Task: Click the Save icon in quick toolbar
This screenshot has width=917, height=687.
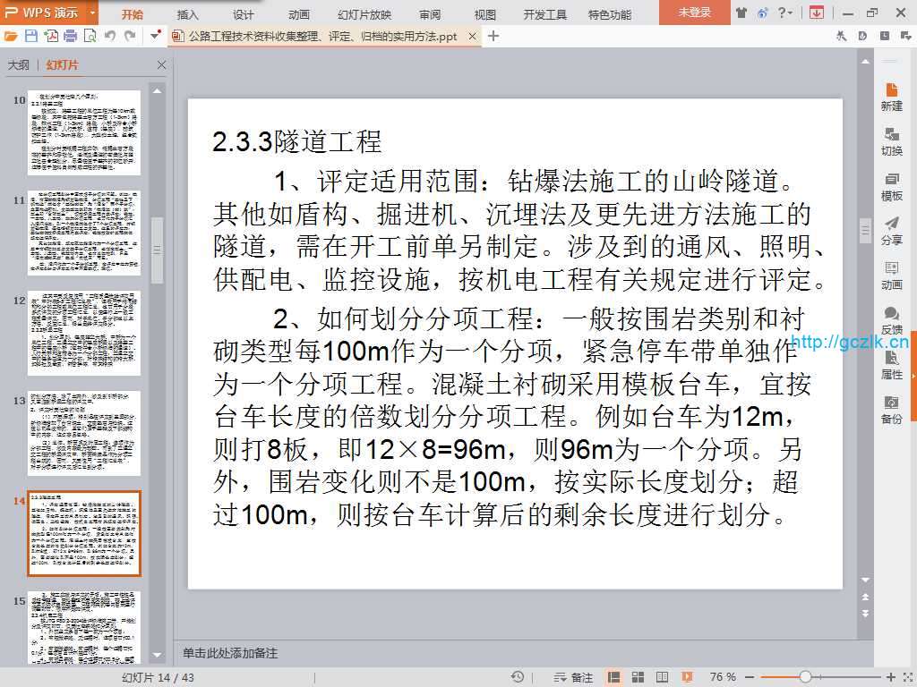Action: point(31,36)
